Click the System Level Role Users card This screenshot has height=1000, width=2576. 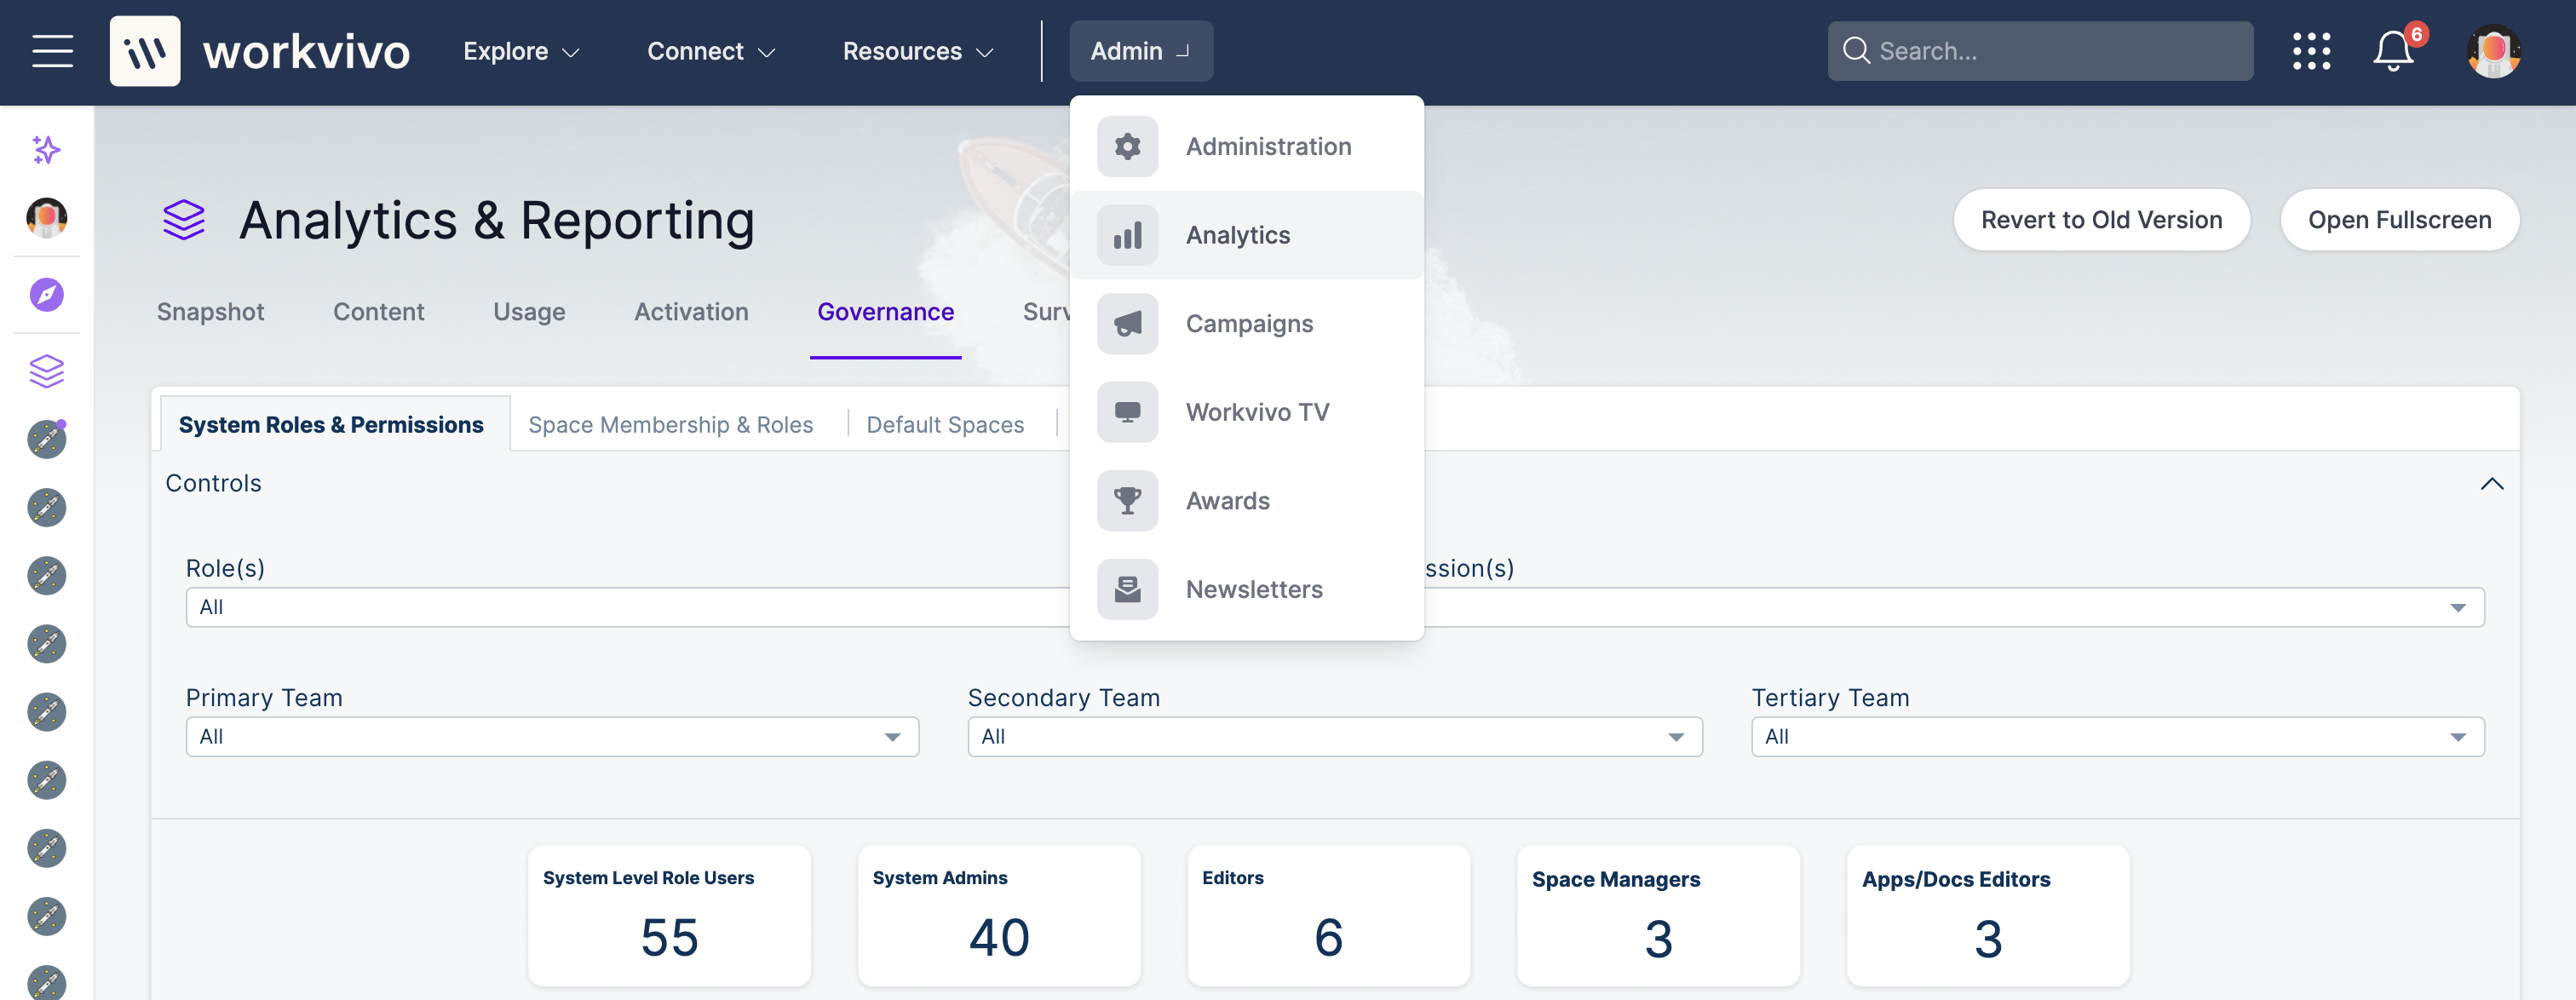(x=669, y=915)
